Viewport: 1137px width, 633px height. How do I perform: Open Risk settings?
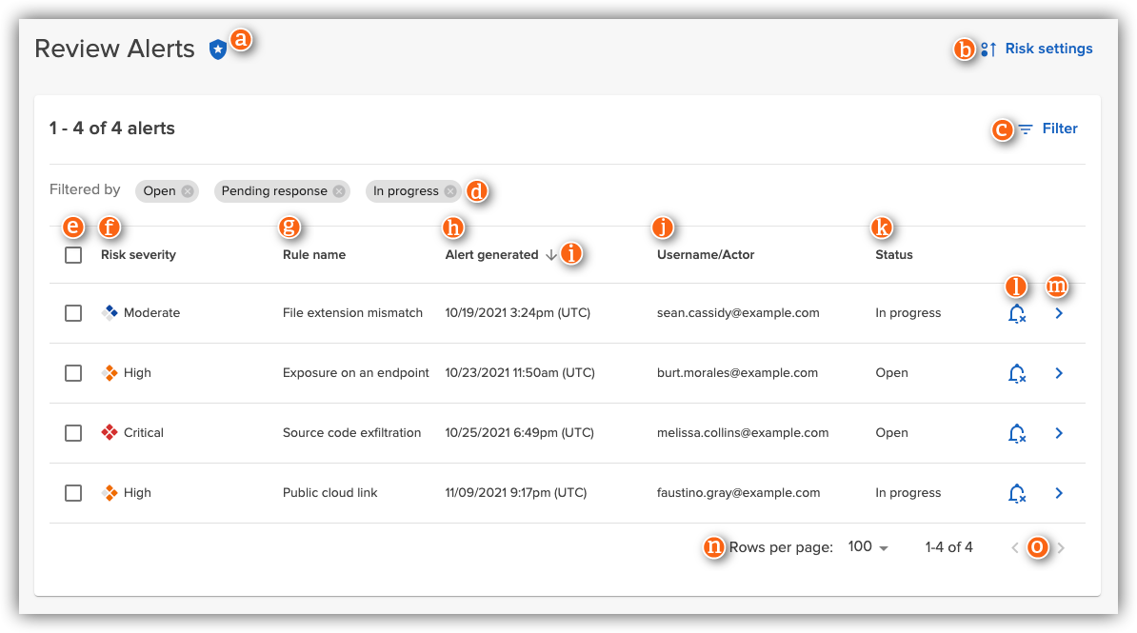1048,49
